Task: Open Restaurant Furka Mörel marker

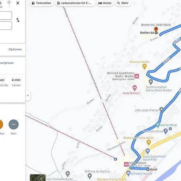Action: [148, 142]
